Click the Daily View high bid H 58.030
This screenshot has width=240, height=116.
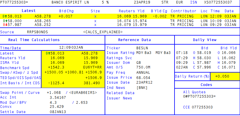202,58
